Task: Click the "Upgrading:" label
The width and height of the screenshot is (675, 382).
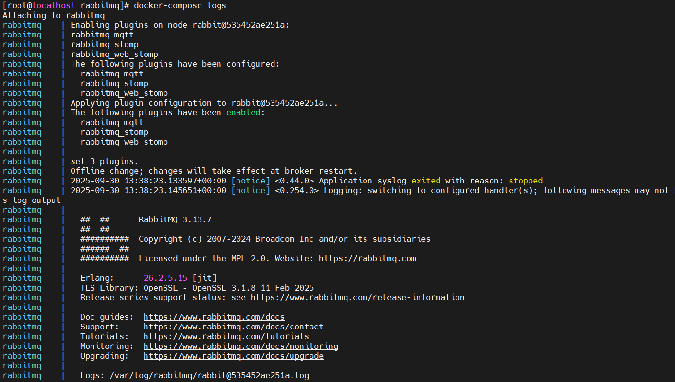Action: pos(104,356)
